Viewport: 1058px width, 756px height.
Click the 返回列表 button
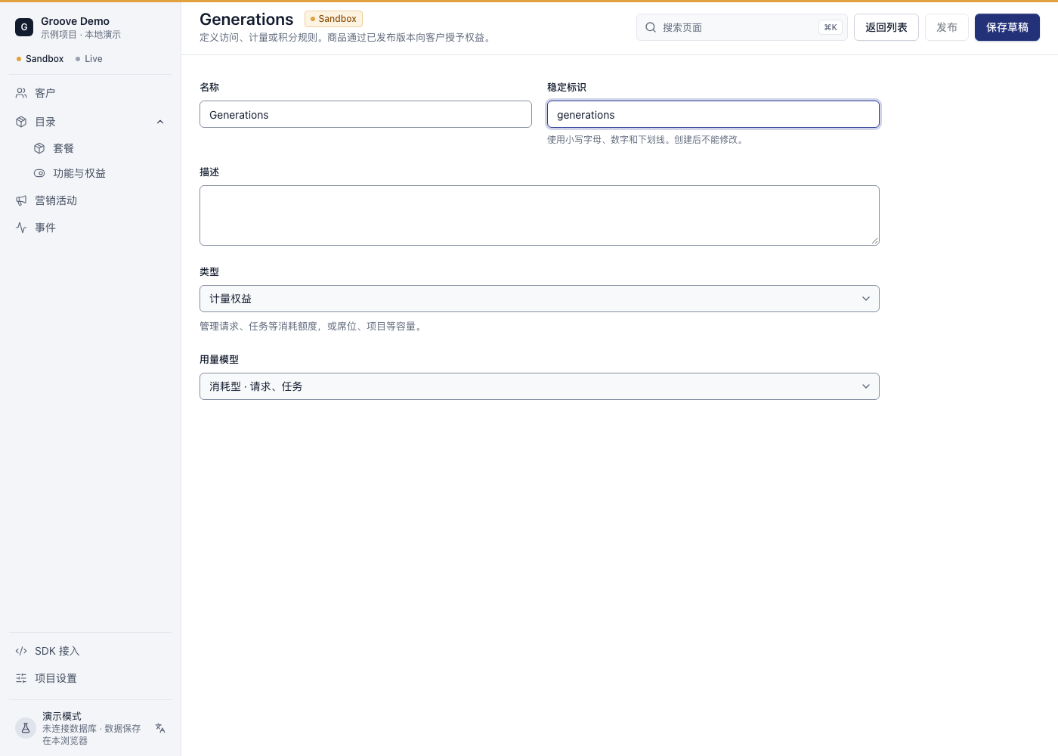[x=886, y=27]
